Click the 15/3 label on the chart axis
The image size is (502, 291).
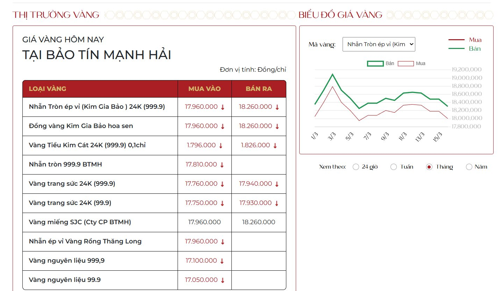(437, 136)
